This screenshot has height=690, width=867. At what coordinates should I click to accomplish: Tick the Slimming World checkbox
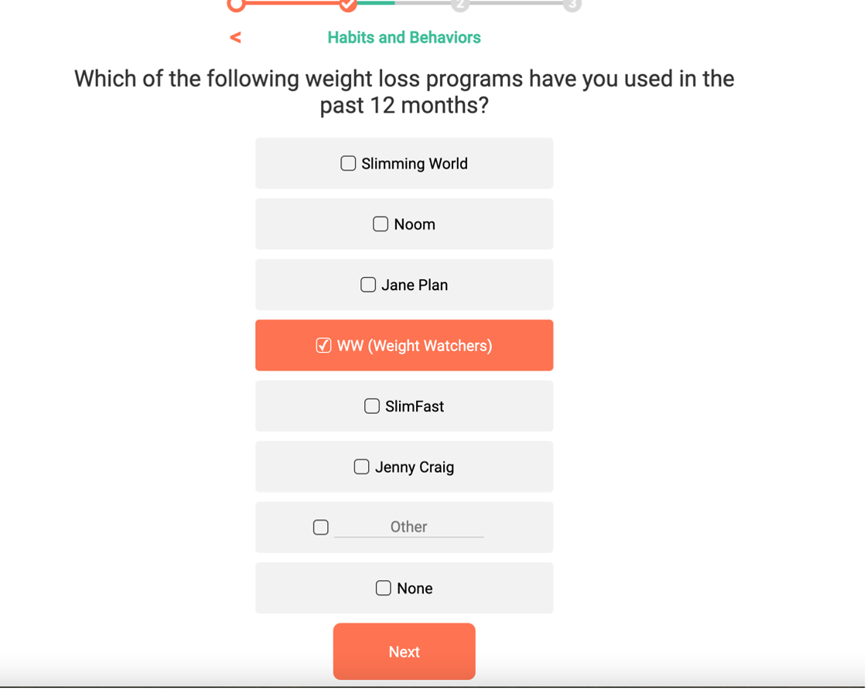coord(348,163)
